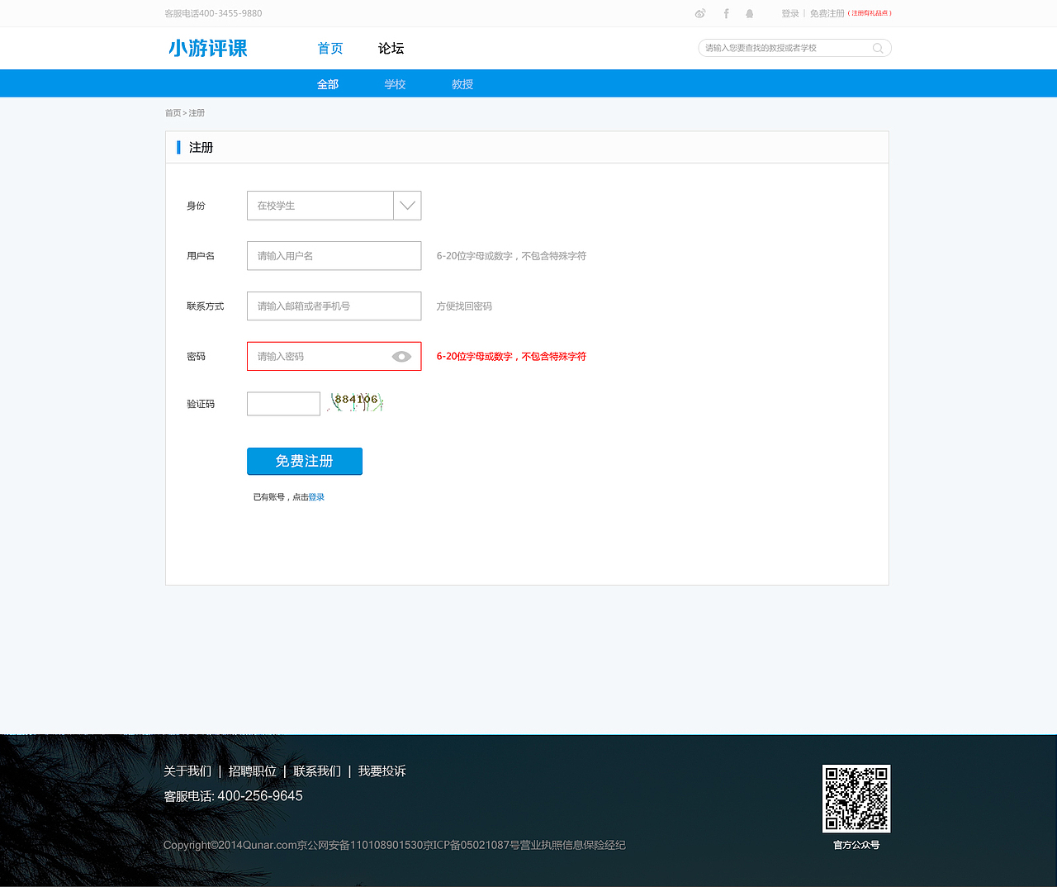
Task: Refresh the captcha code image
Action: 355,402
